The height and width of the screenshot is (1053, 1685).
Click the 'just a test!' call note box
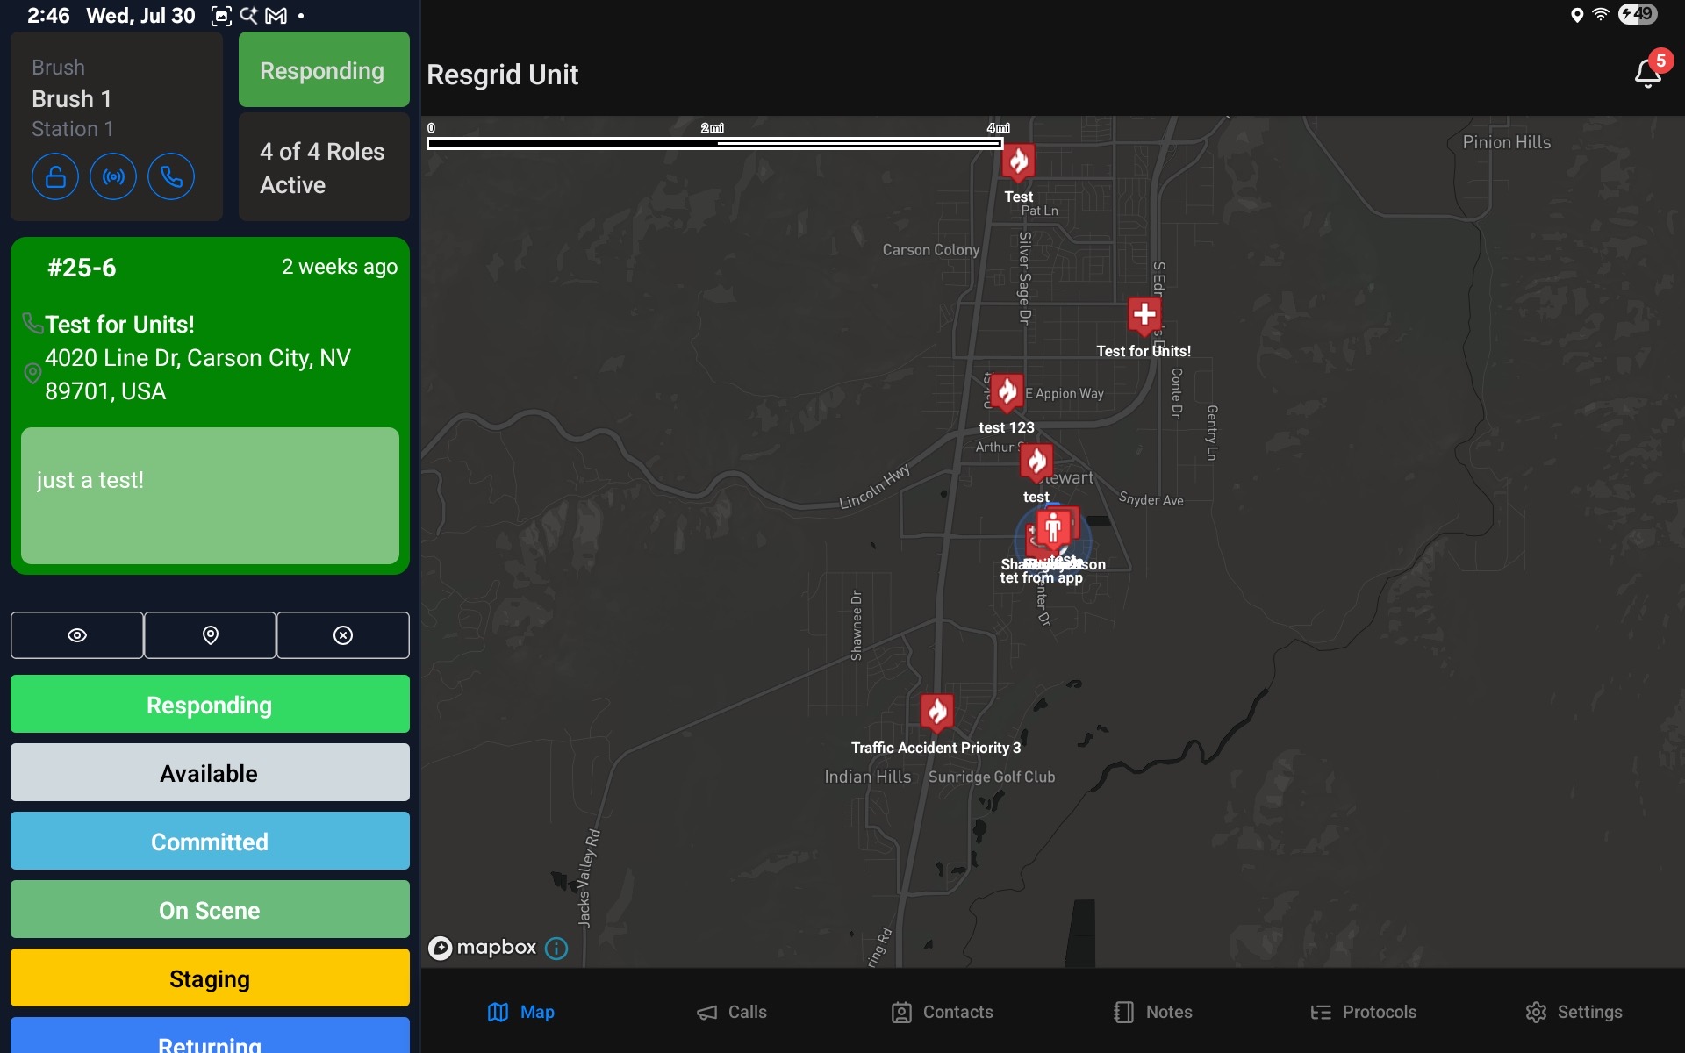210,496
